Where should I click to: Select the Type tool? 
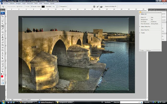pyautogui.click(x=3, y=56)
